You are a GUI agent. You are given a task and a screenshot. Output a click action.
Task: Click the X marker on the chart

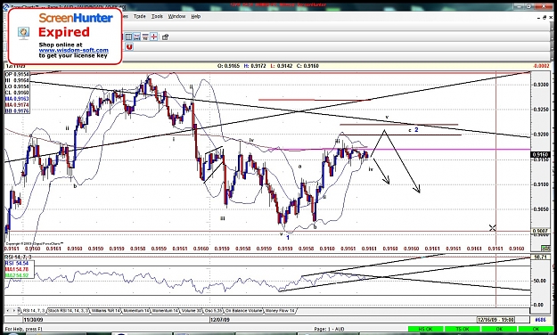pos(492,228)
